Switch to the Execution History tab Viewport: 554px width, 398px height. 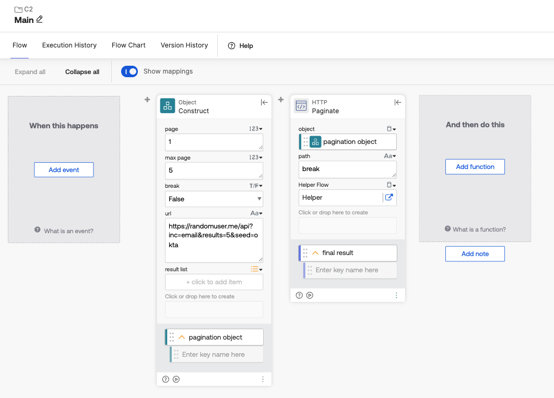[x=69, y=45]
